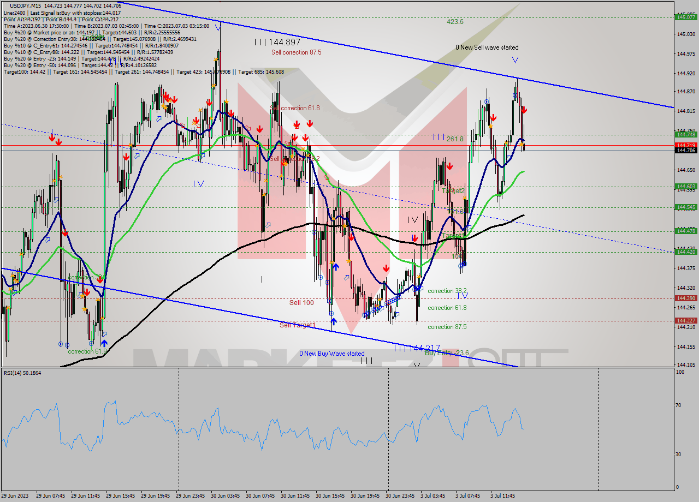Click the '3 Jul 03:45' time axis label
Image resolution: width=699 pixels, height=502 pixels.
click(434, 496)
